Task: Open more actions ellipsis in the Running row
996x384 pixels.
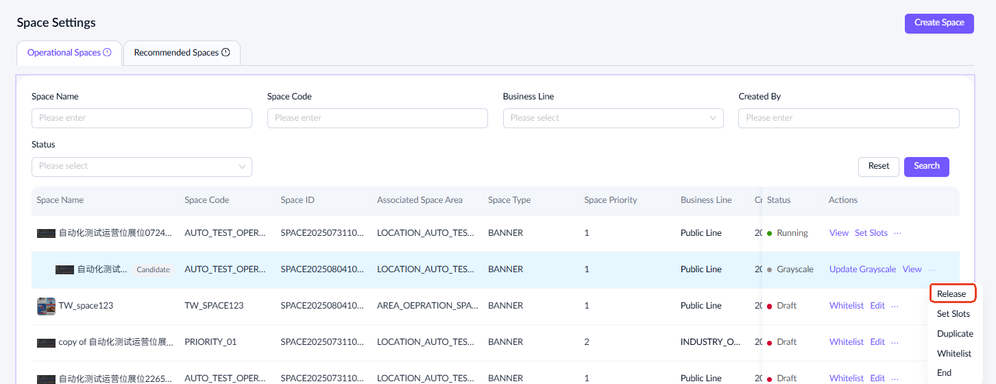Action: click(897, 233)
